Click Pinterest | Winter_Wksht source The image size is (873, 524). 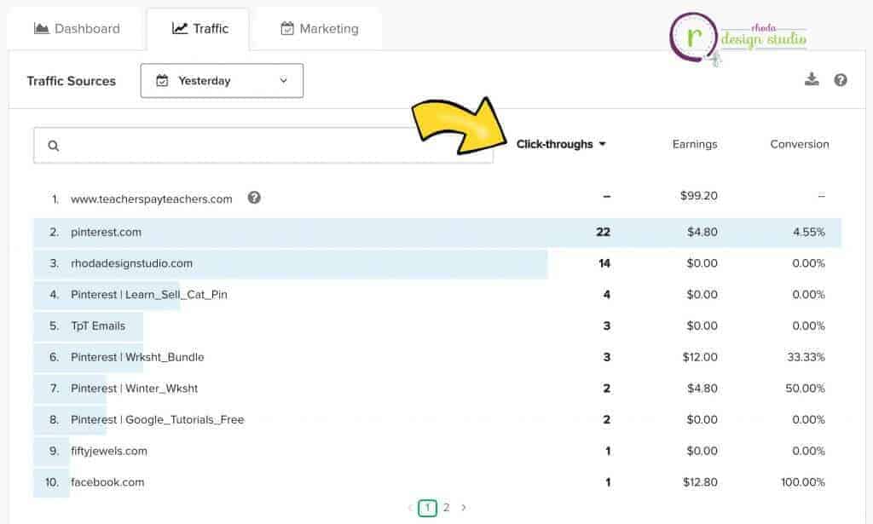[134, 389]
